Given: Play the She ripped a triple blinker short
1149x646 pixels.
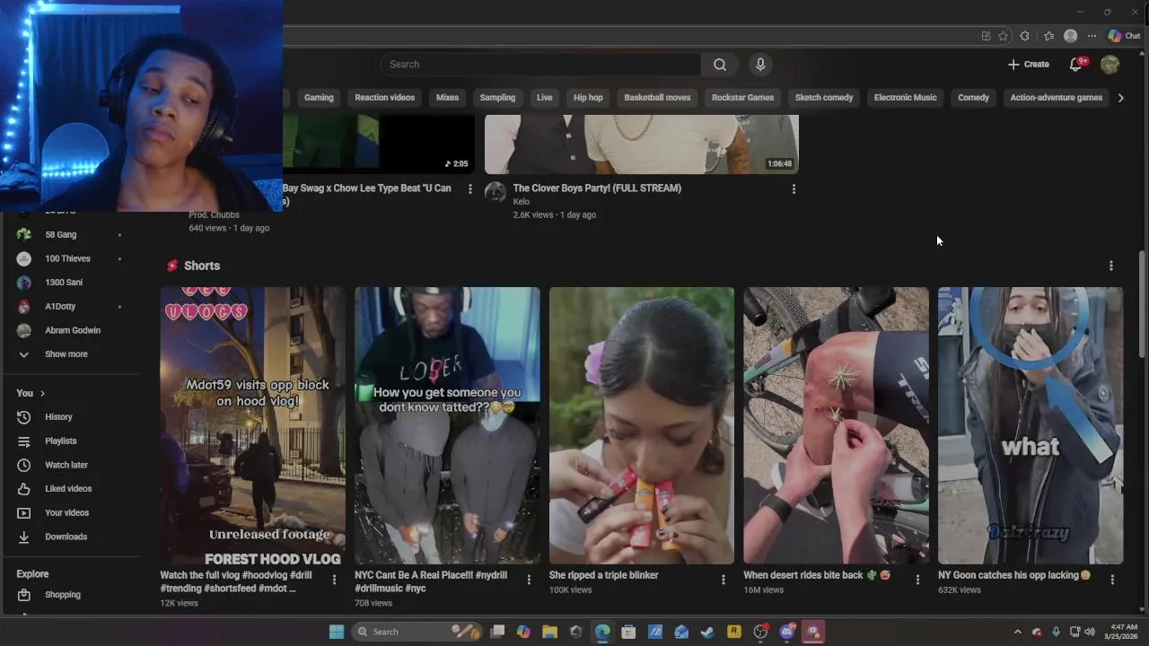Looking at the screenshot, I should [642, 425].
